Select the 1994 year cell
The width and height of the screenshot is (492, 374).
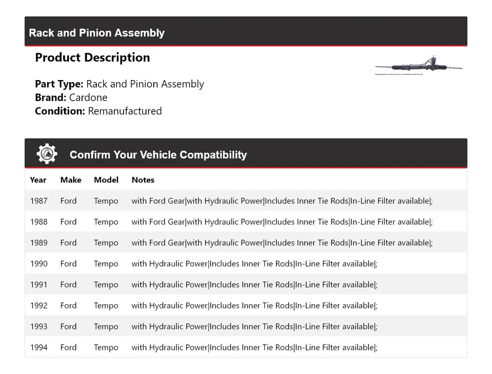[38, 347]
